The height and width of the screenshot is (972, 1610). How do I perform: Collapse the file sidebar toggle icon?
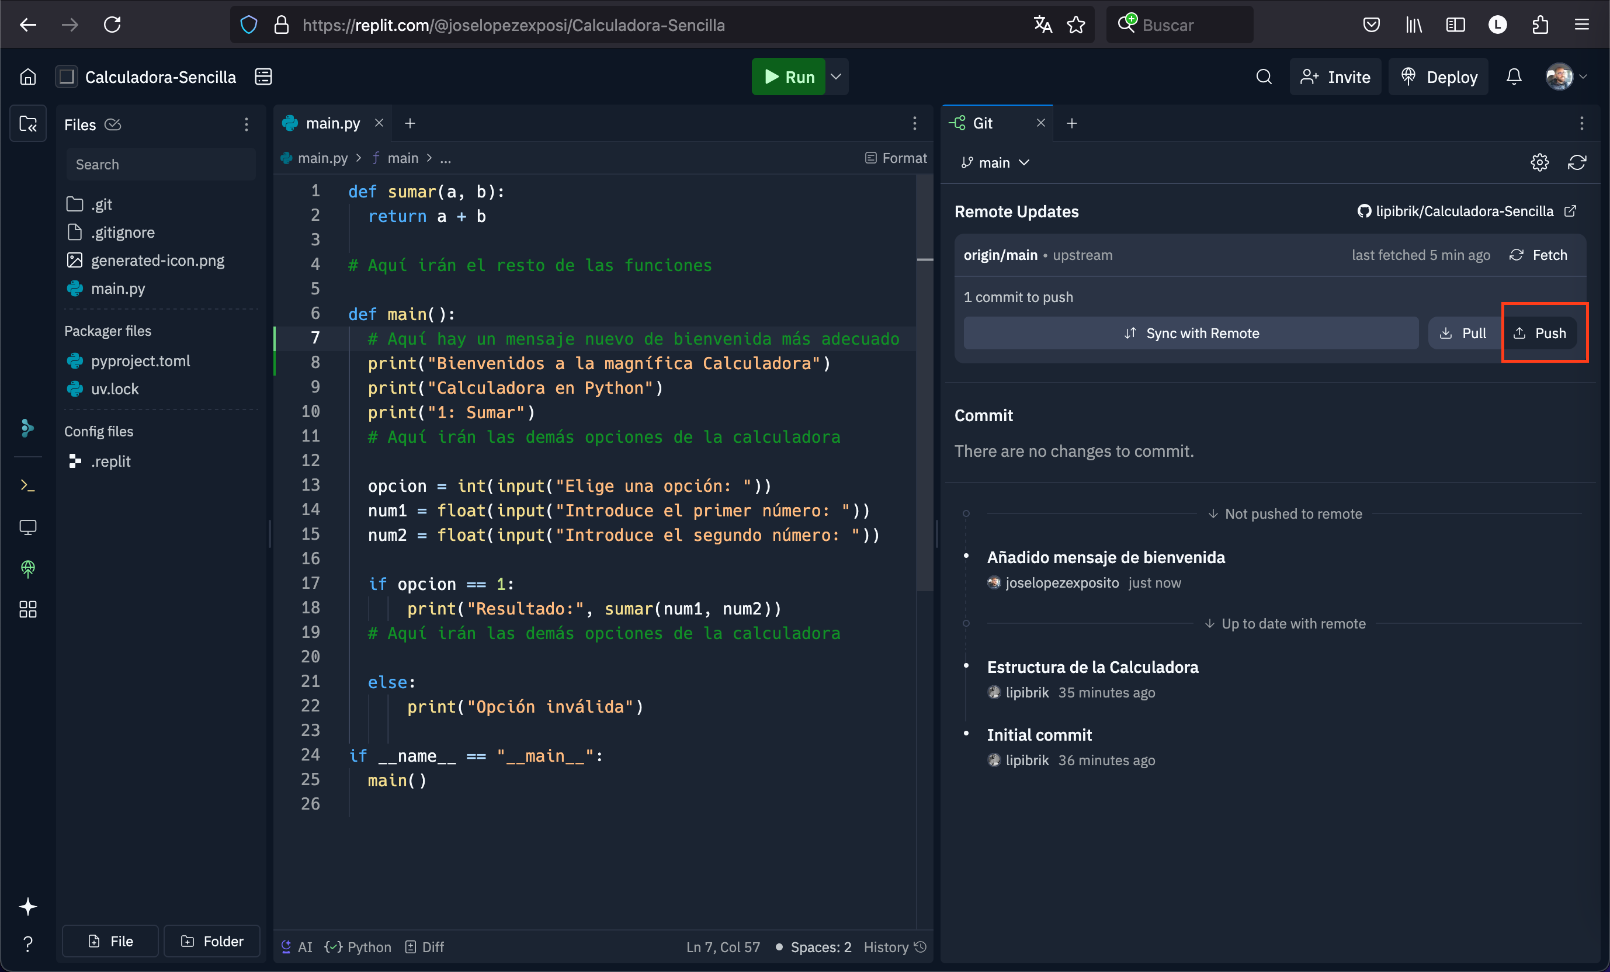(x=27, y=123)
